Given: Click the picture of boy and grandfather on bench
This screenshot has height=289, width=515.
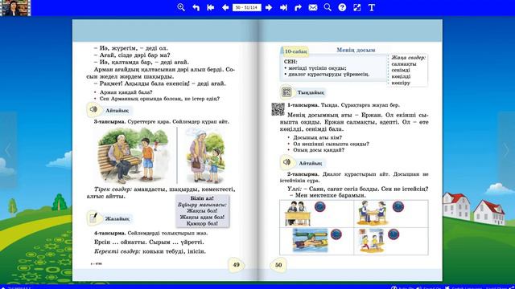Looking at the screenshot, I should pos(134,155).
